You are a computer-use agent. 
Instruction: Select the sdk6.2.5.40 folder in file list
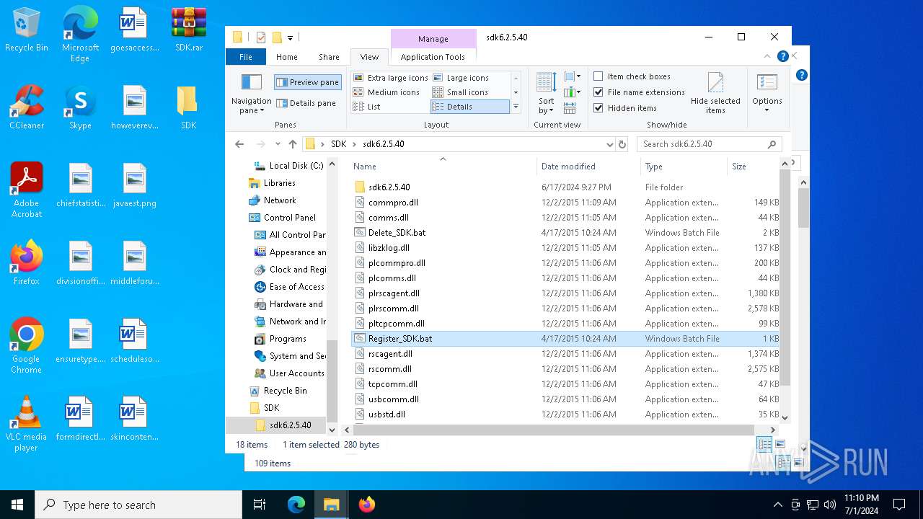tap(565, 187)
